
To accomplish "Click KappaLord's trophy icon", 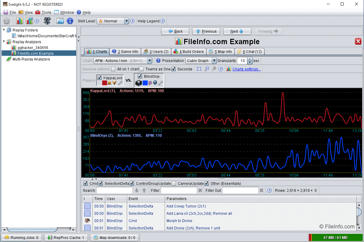I will tap(115, 83).
